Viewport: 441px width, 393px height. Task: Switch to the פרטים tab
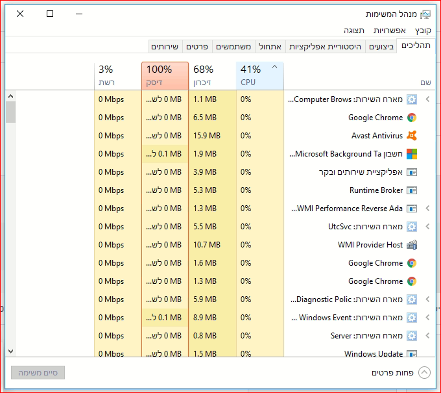coord(197,47)
